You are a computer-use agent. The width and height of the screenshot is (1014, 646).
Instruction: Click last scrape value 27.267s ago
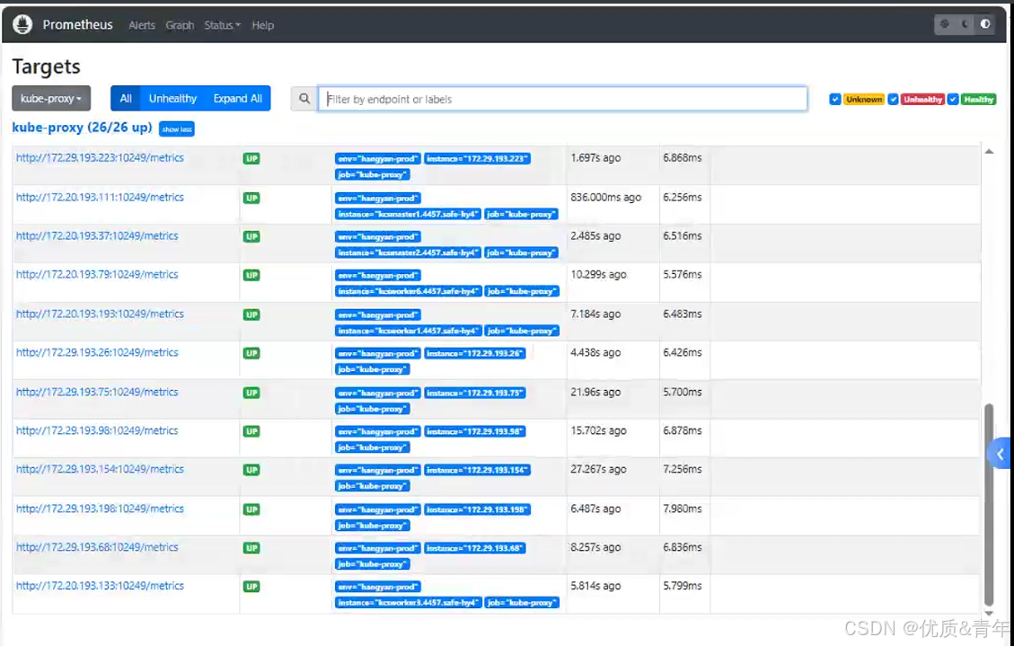(598, 470)
